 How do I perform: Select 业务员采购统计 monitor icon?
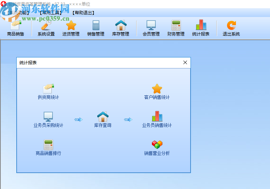(x=48, y=117)
